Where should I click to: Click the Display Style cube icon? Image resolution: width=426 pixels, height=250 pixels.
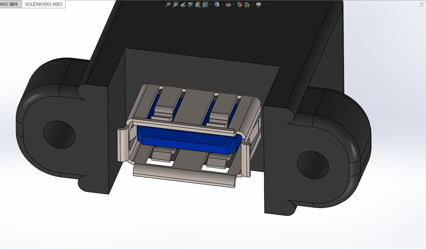tap(217, 5)
